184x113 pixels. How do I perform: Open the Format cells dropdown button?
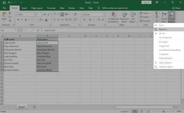pos(145,21)
